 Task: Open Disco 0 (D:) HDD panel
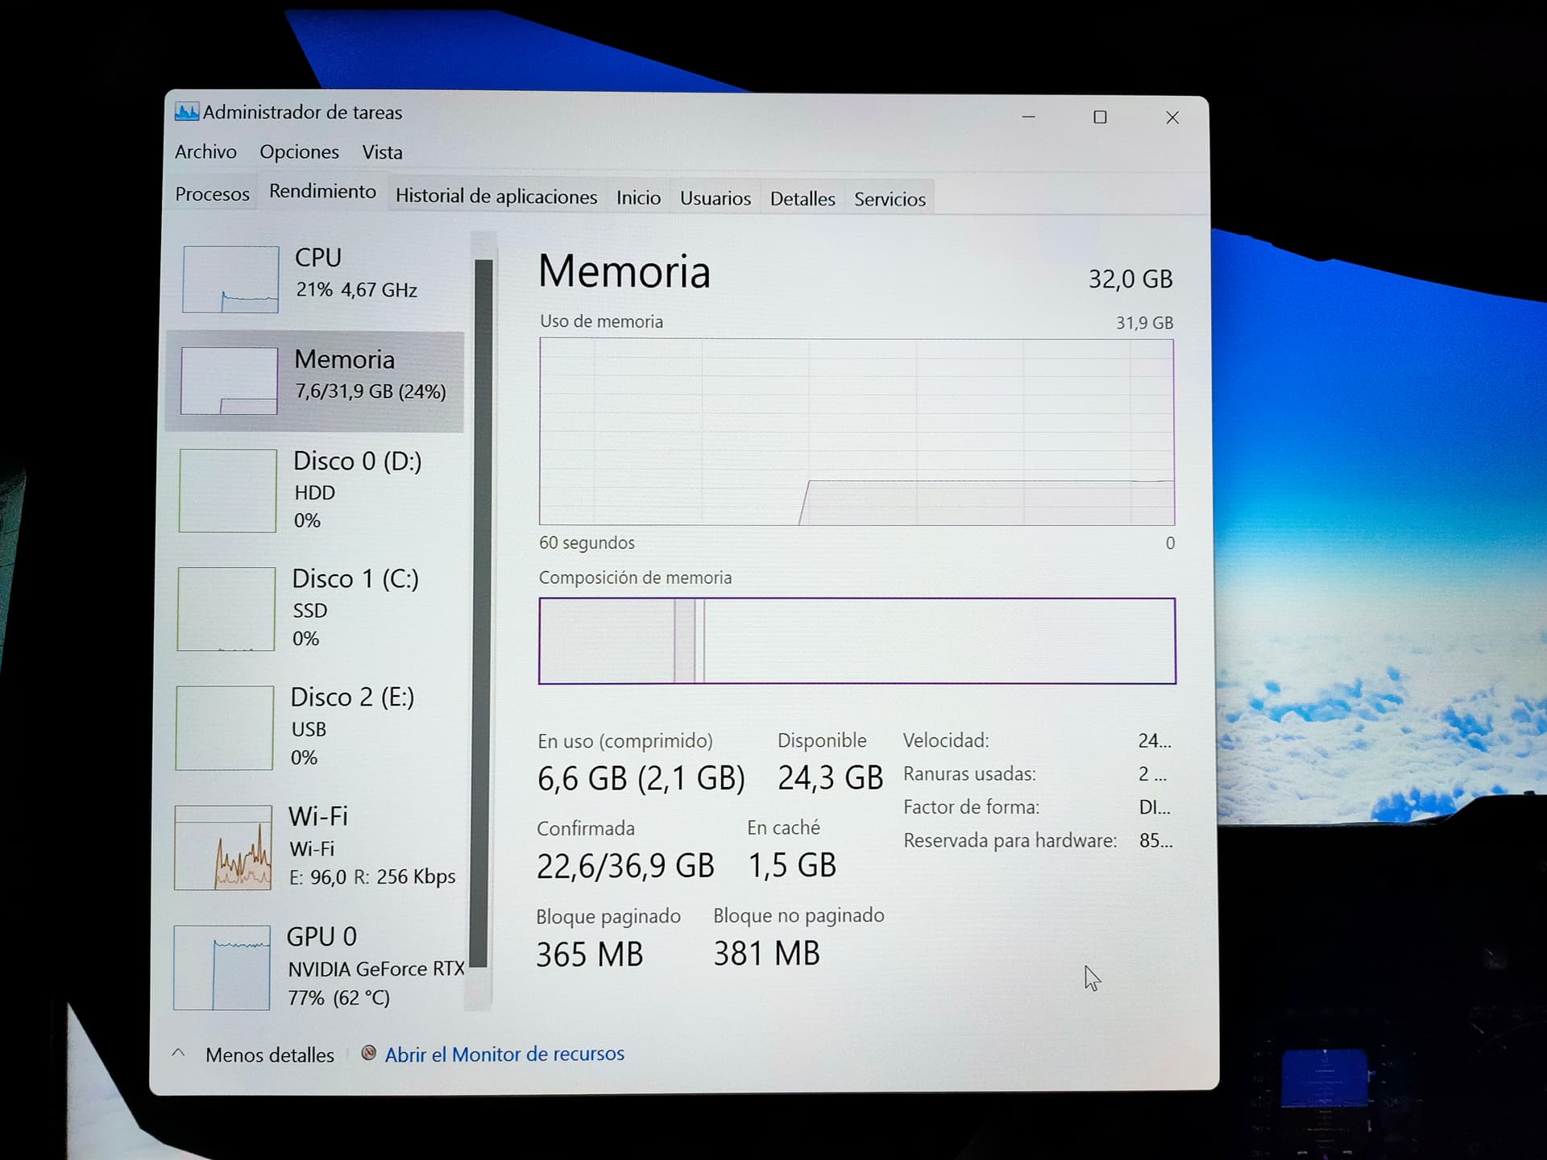pyautogui.click(x=315, y=490)
